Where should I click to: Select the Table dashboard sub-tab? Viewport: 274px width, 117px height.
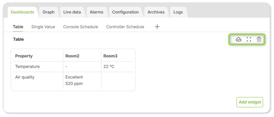point(18,27)
